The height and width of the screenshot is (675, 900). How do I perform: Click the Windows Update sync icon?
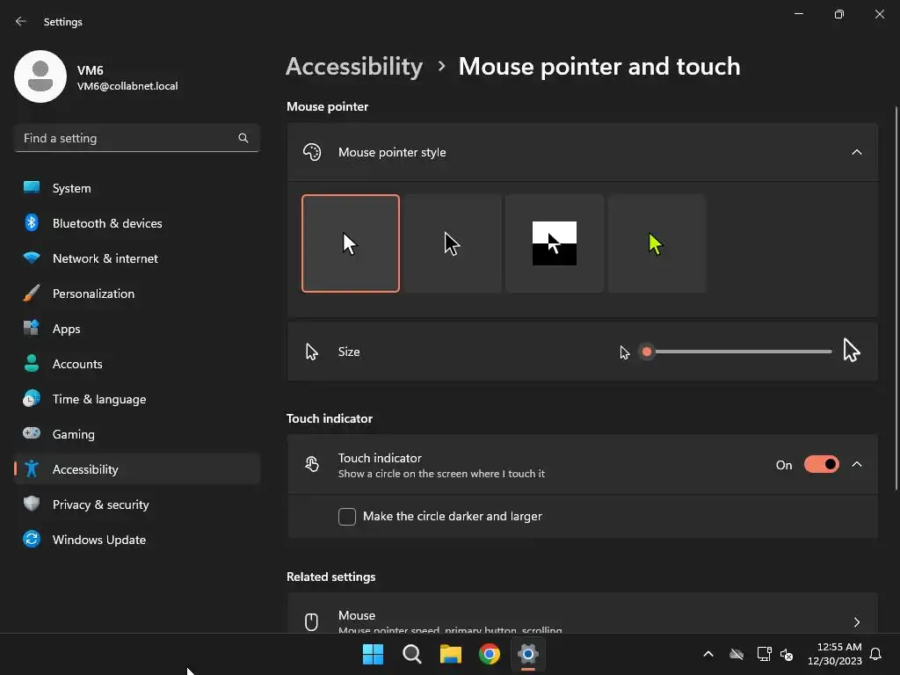coord(32,539)
